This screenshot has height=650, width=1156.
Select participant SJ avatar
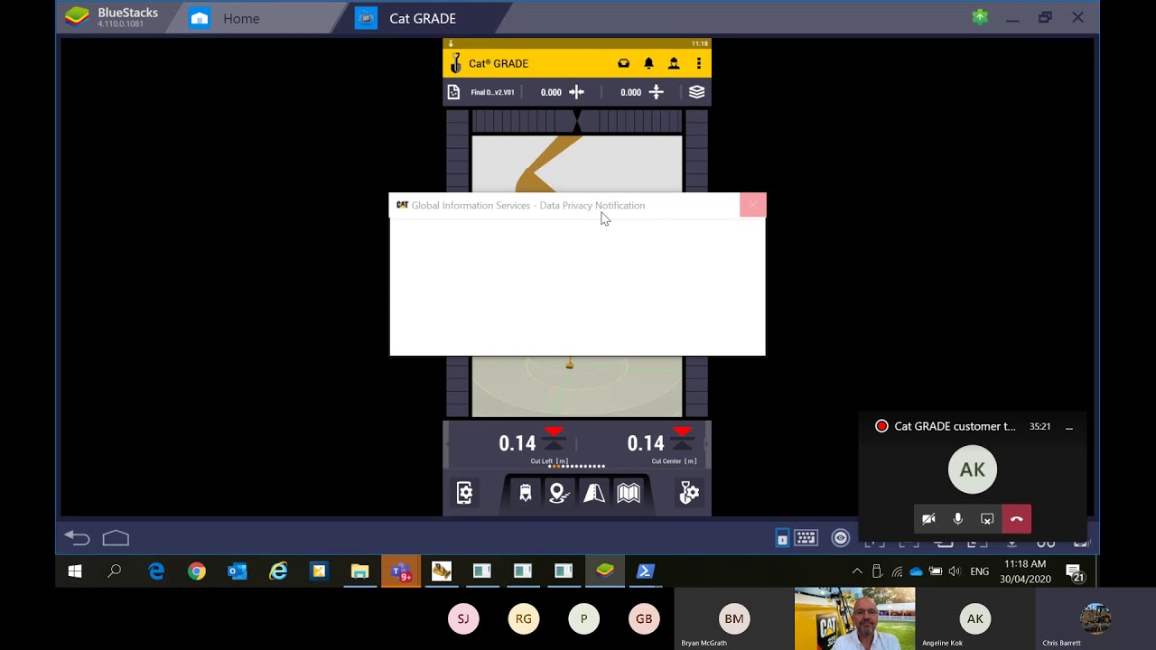[x=463, y=618]
